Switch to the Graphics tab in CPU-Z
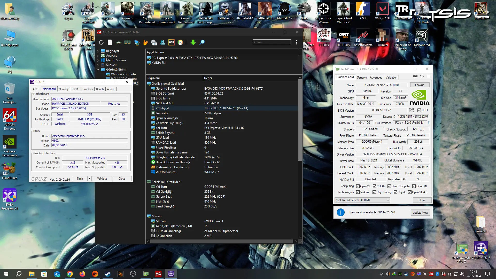Viewport: 496px width, 279px height. [x=88, y=89]
